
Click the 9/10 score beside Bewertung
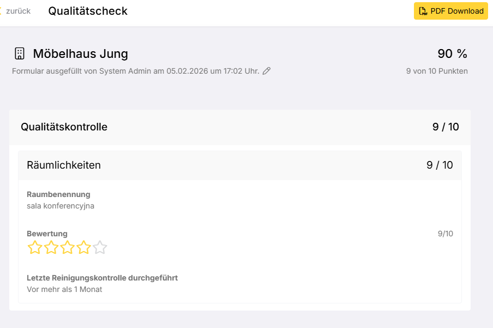[x=445, y=234]
